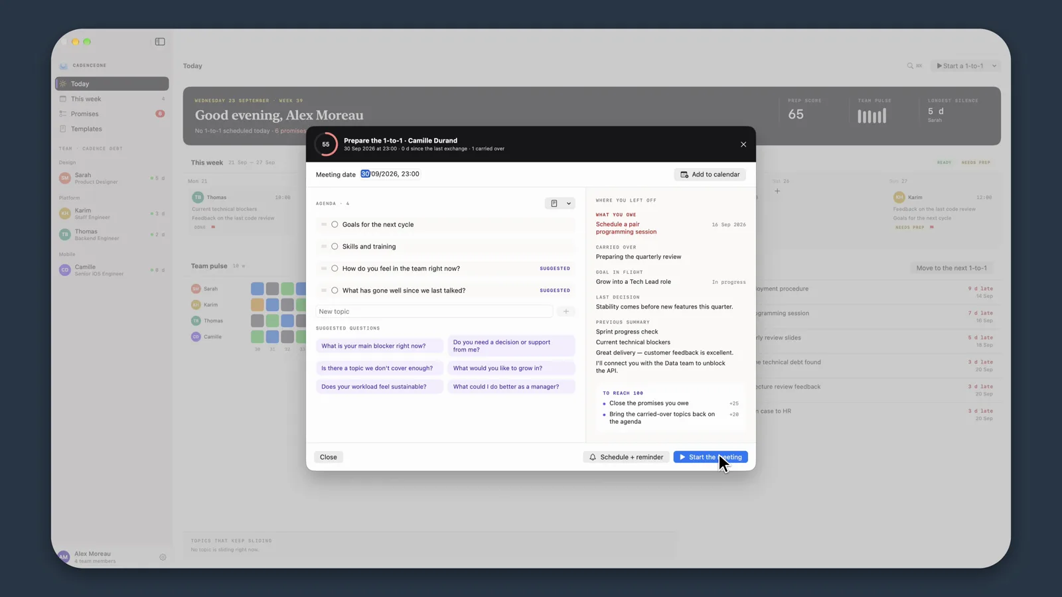Click Karim's avatar in Sun 27 card
This screenshot has width=1062, height=597.
pos(899,197)
